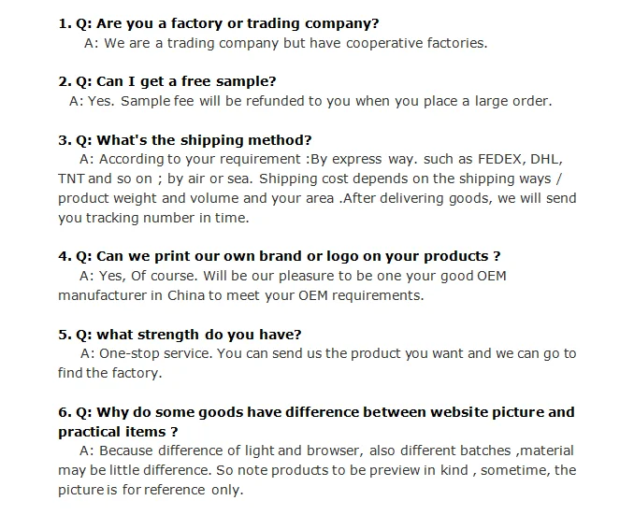634x515 pixels.
Task: Select the 'Can I get a free sample?' question
Action: [x=167, y=81]
